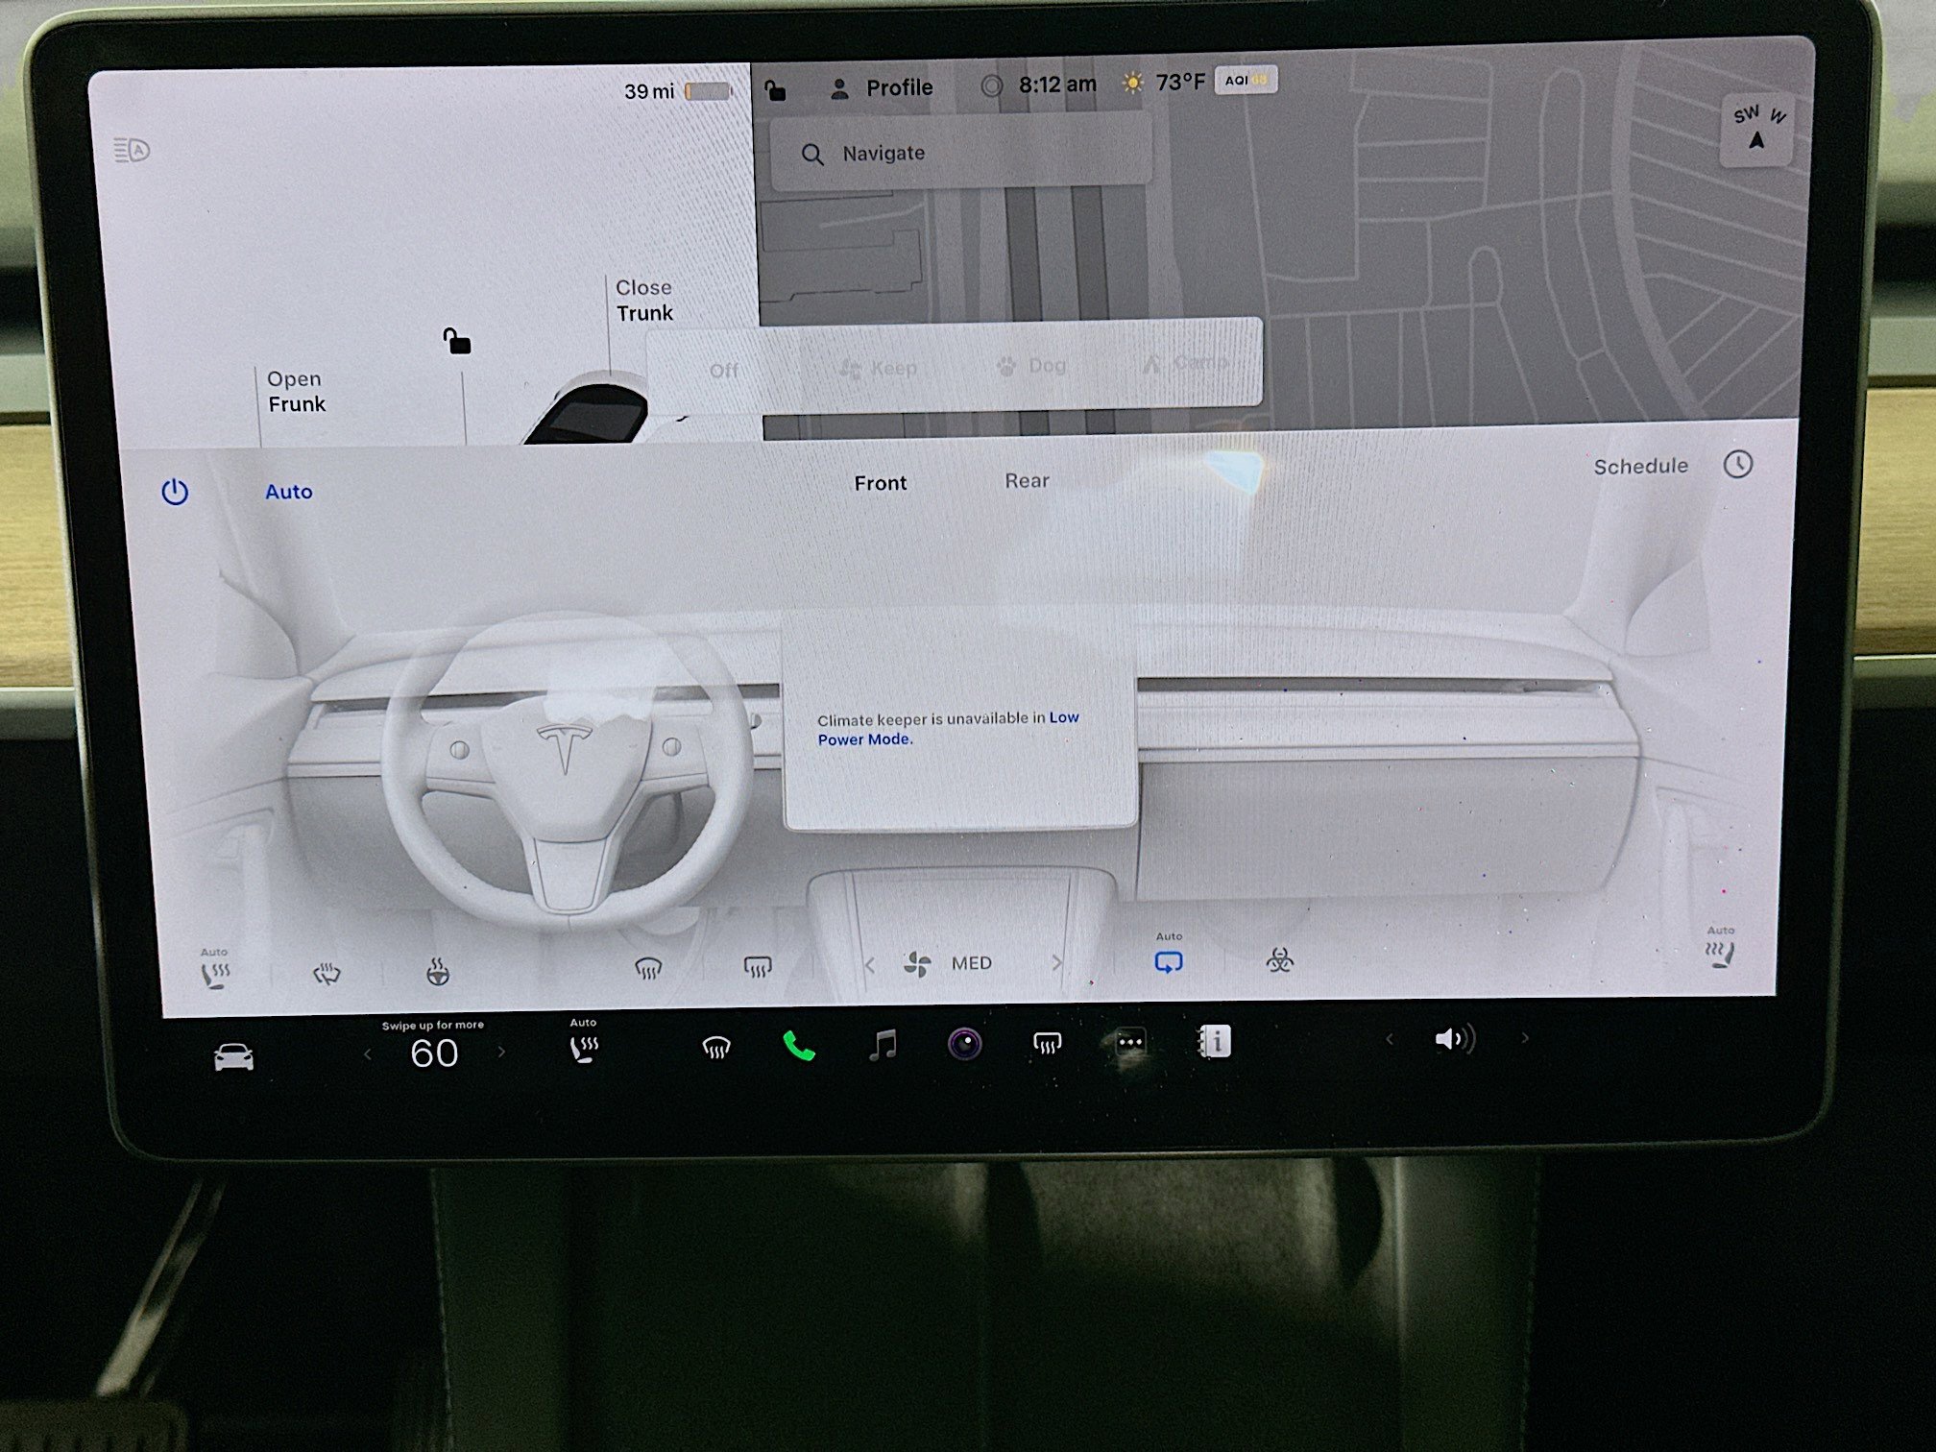Increase fan speed with right arrow
Viewport: 1936px width, 1452px height.
click(1057, 962)
